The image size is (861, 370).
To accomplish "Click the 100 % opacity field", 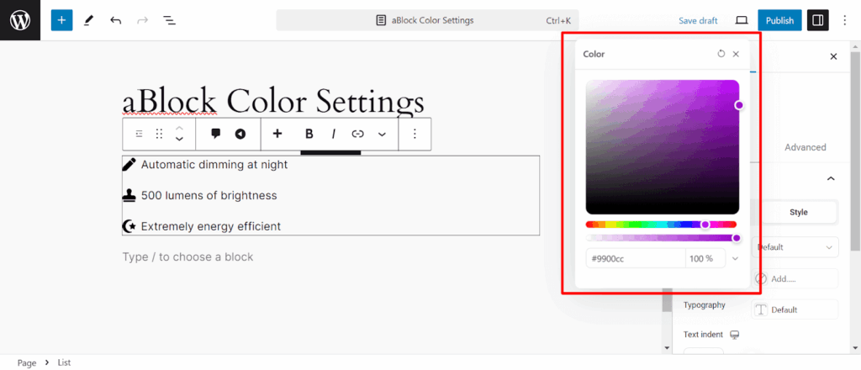I will (x=705, y=258).
